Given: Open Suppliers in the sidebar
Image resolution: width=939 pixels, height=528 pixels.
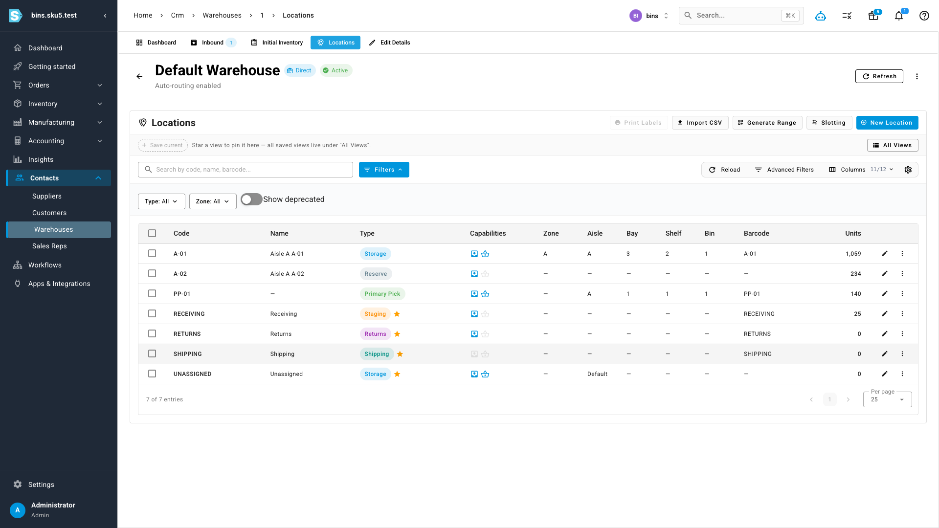Looking at the screenshot, I should point(47,196).
